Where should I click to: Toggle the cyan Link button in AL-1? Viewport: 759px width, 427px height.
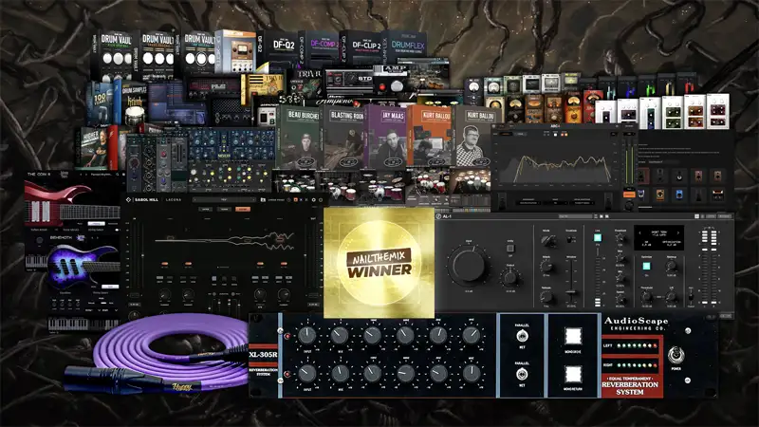point(598,238)
